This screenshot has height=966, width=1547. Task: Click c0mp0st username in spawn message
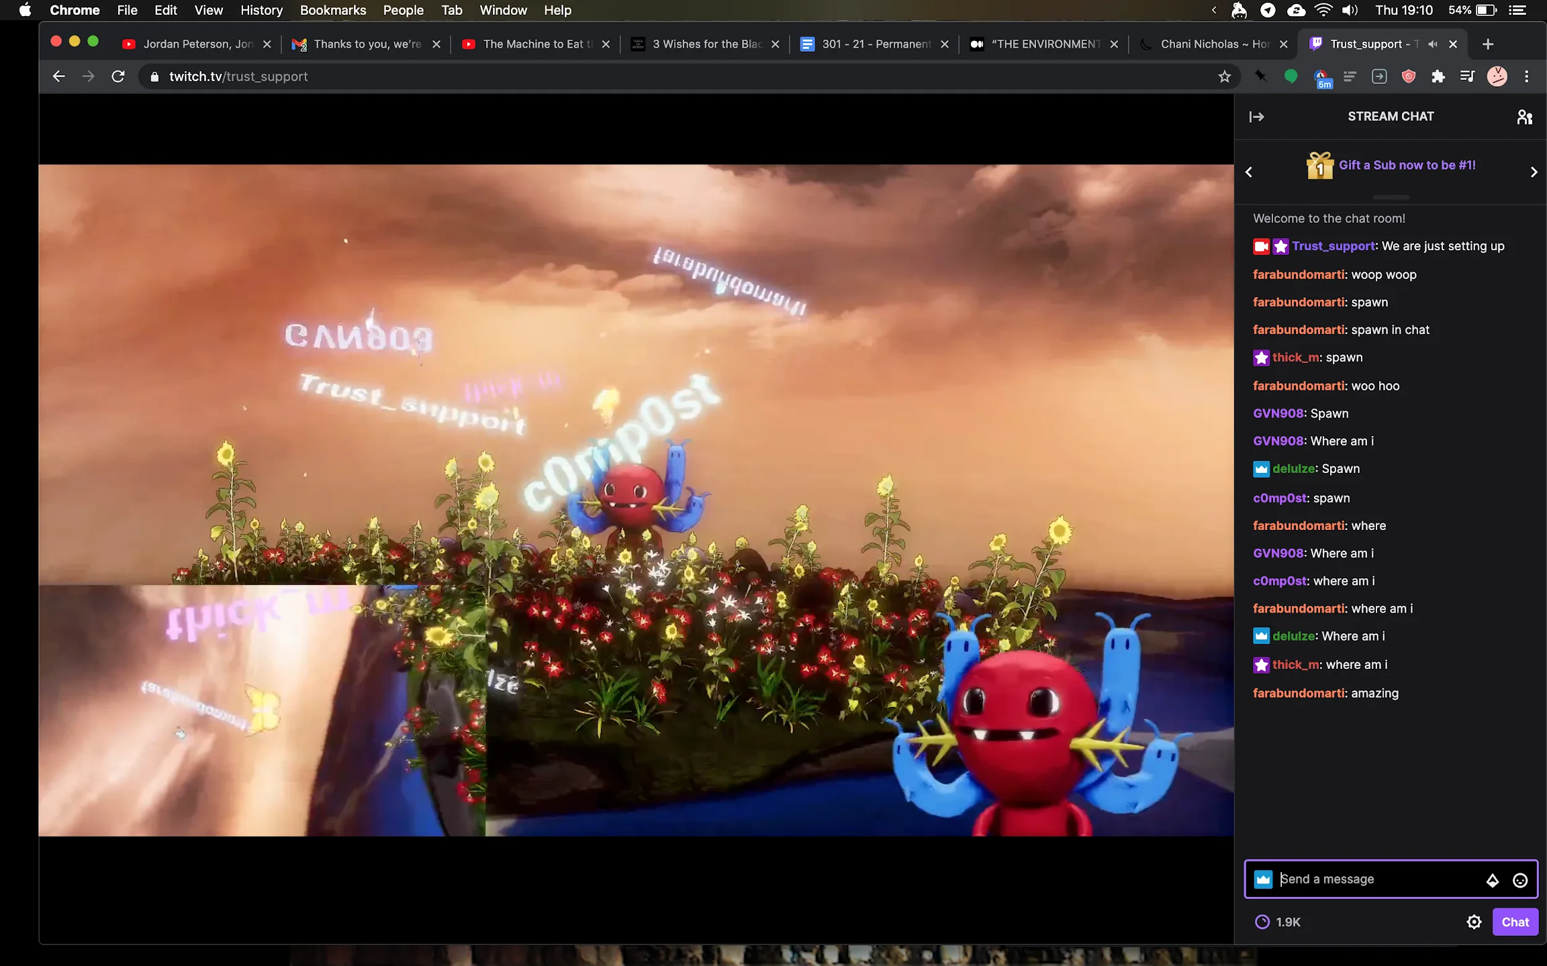tap(1280, 498)
